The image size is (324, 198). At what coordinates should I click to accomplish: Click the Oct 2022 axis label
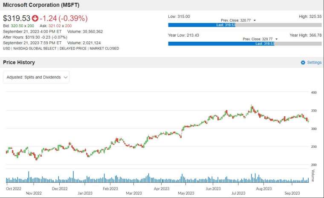(14, 189)
